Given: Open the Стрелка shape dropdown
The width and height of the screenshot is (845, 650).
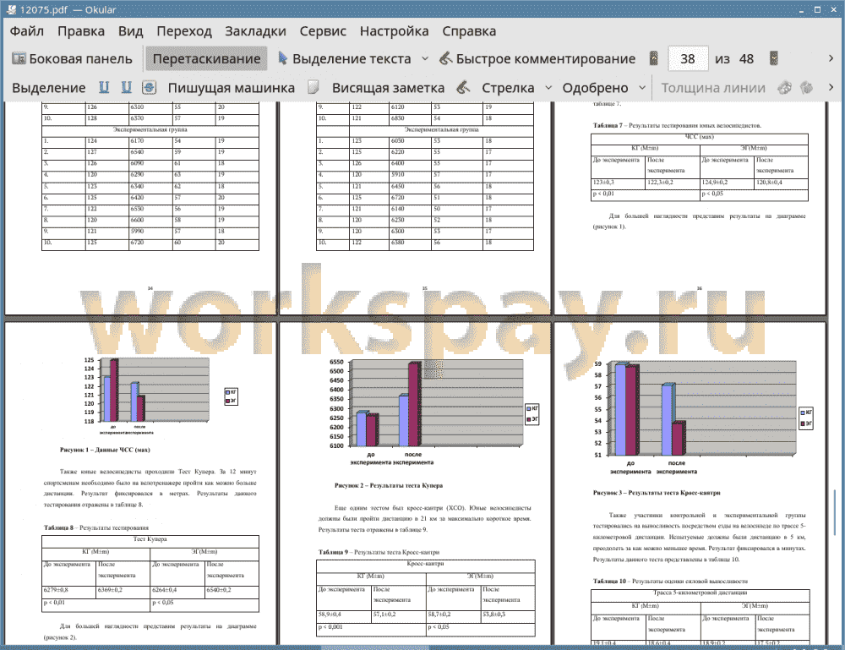Looking at the screenshot, I should (x=548, y=88).
